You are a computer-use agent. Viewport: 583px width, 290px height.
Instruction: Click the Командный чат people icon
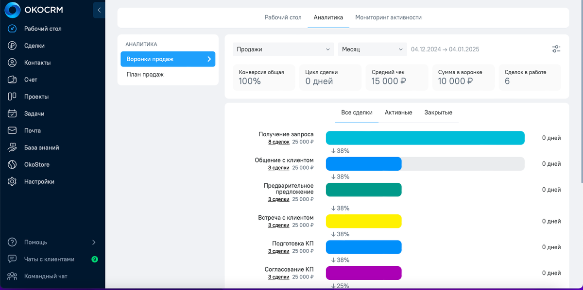coord(13,276)
